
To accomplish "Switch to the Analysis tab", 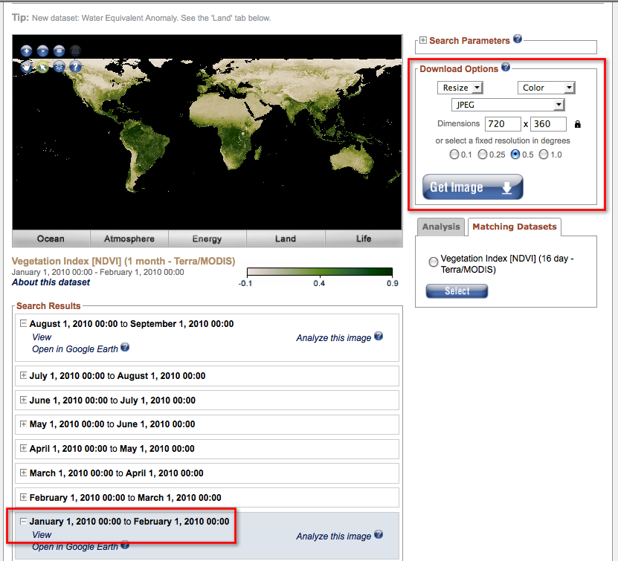I will click(441, 227).
